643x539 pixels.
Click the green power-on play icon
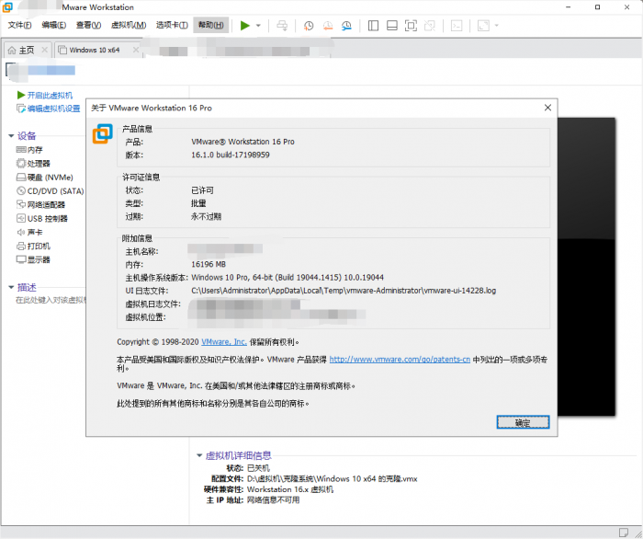click(245, 26)
